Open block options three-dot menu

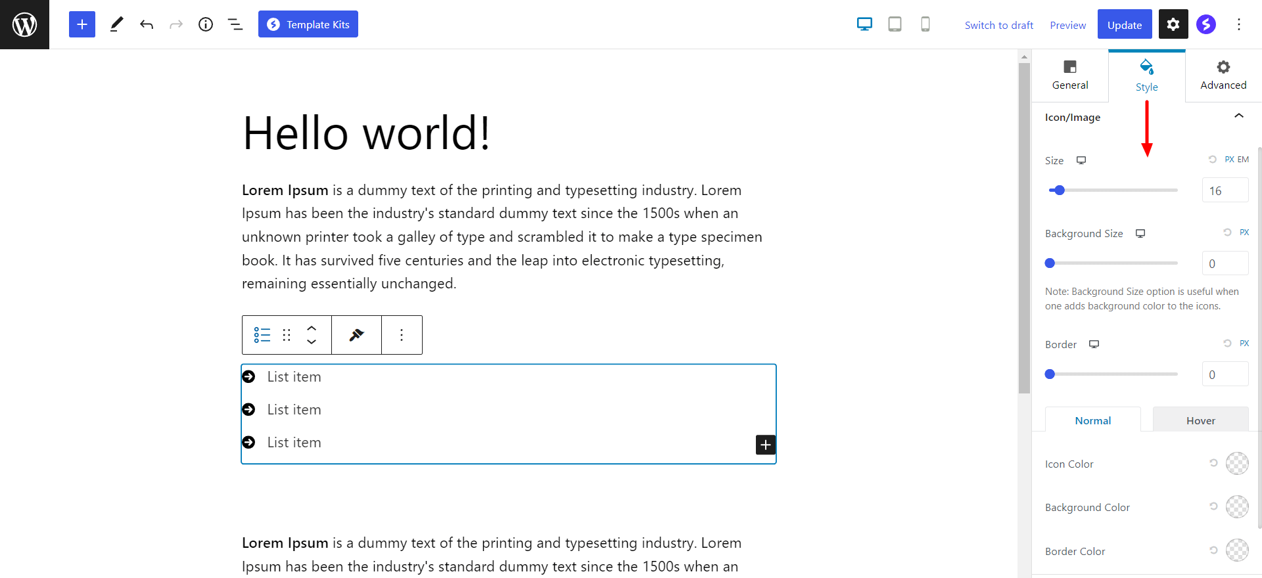click(x=402, y=335)
